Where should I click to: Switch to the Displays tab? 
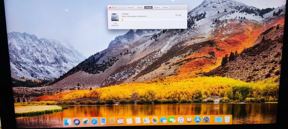click(140, 8)
